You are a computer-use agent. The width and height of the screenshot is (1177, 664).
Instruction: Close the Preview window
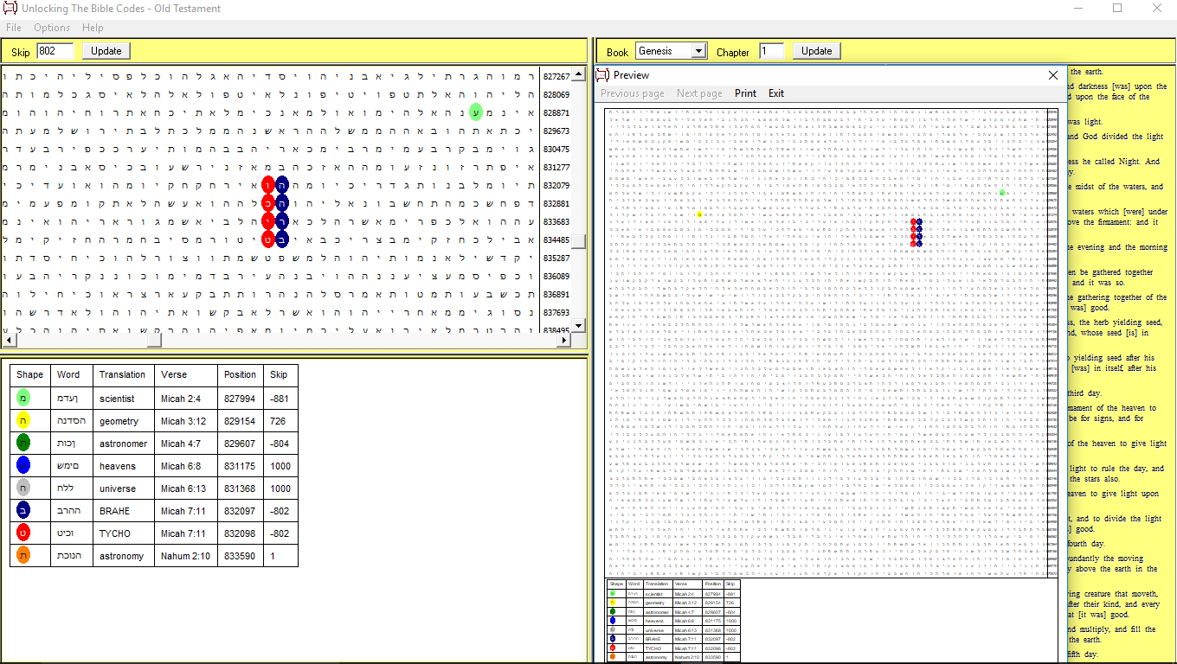click(x=1053, y=75)
